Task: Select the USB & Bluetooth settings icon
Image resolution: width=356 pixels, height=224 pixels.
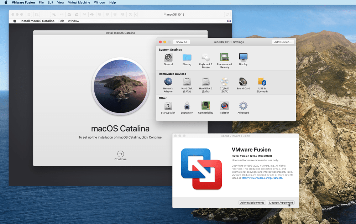Action: (x=262, y=82)
